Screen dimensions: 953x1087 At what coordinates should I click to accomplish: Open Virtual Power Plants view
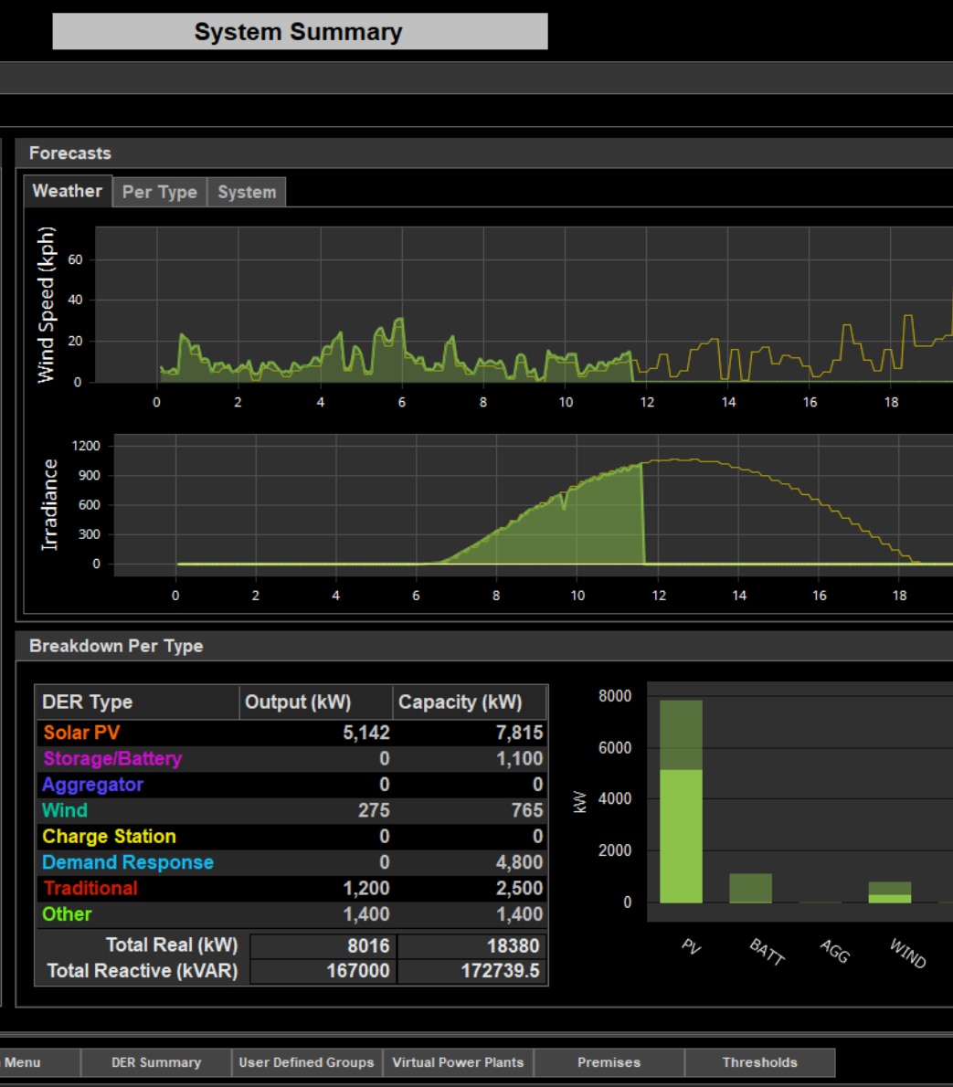458,1062
